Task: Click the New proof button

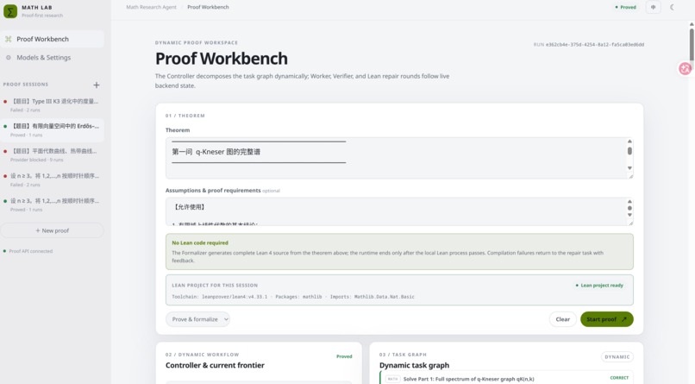Action: 53,230
